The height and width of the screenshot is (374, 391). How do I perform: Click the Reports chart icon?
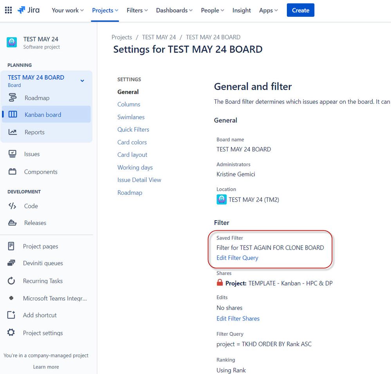point(13,132)
